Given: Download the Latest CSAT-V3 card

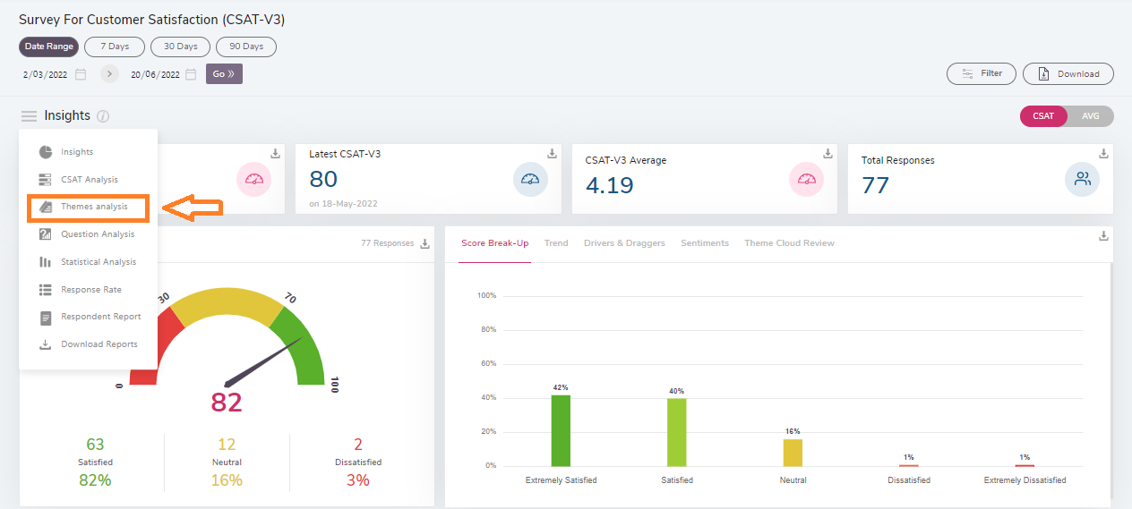Looking at the screenshot, I should [553, 154].
